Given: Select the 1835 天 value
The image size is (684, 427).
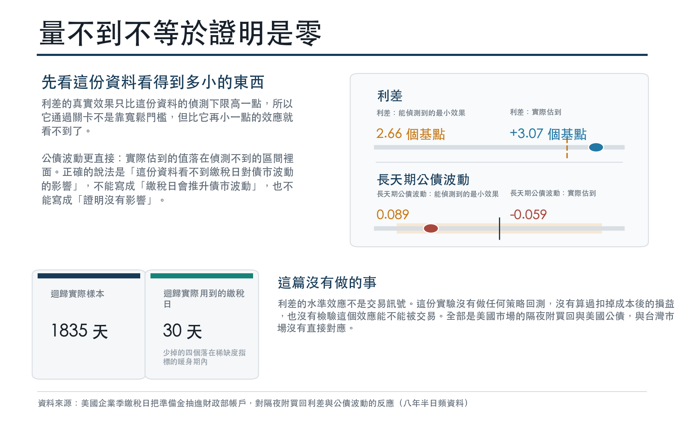Looking at the screenshot, I should 80,331.
